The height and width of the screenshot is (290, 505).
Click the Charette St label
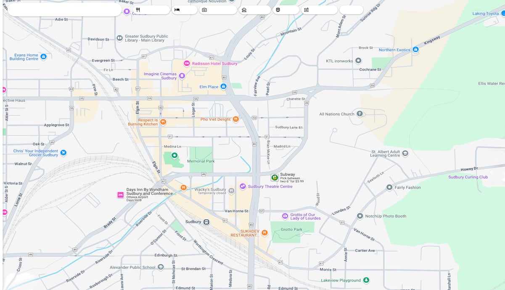click(296, 99)
